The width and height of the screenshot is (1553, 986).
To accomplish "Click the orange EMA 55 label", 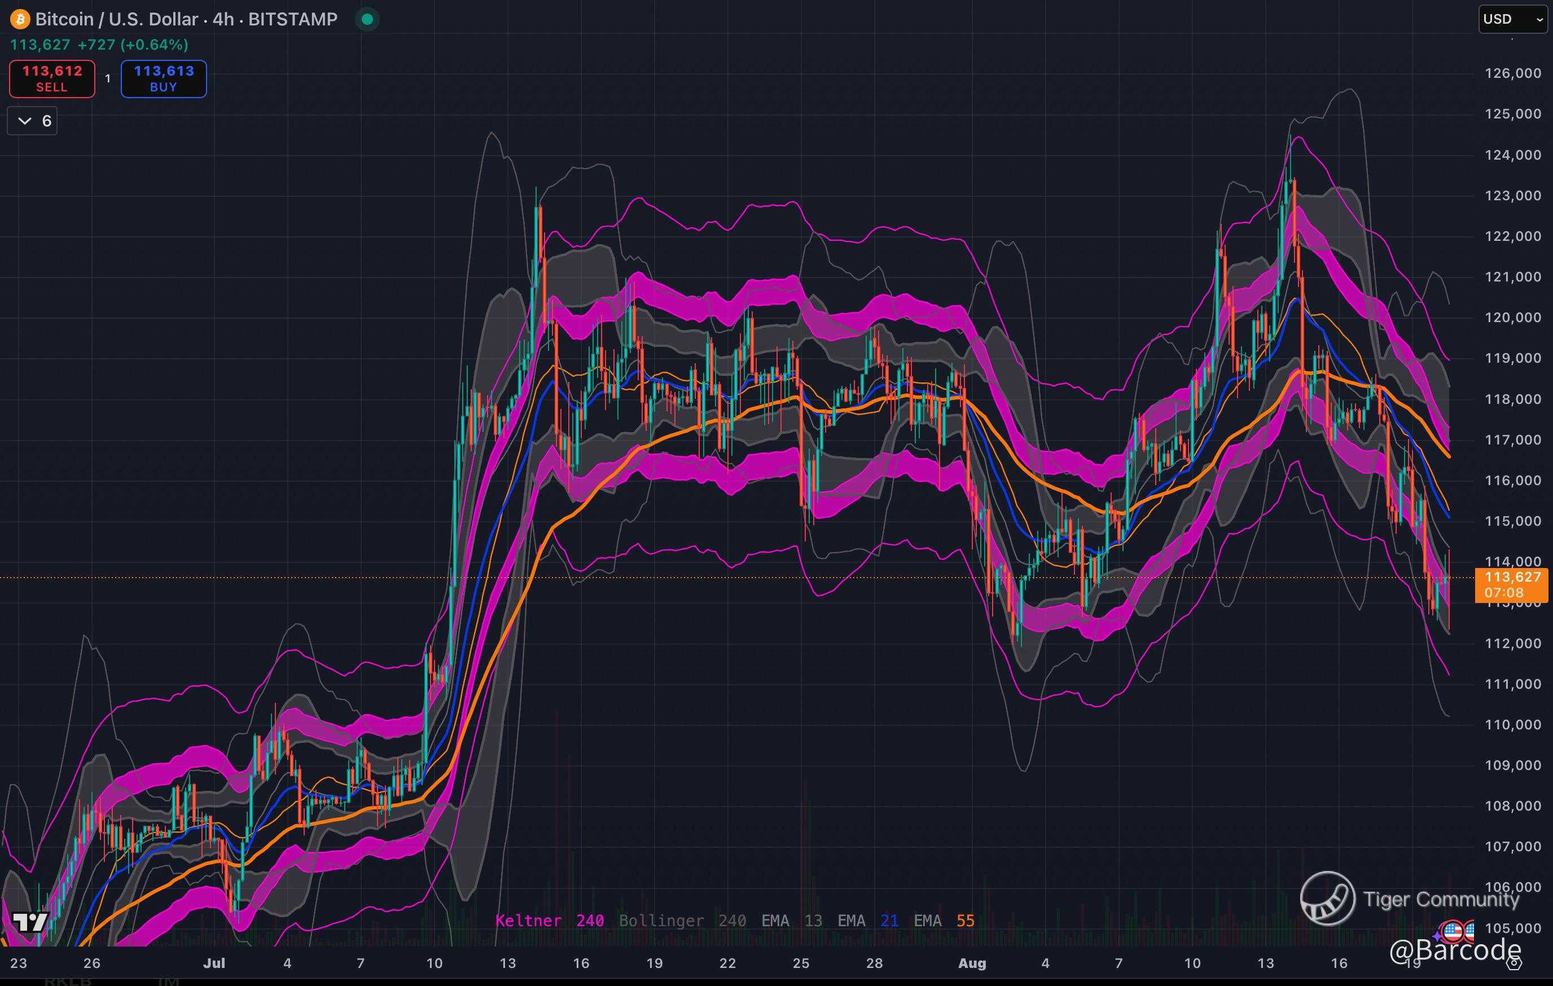I will click(x=944, y=920).
